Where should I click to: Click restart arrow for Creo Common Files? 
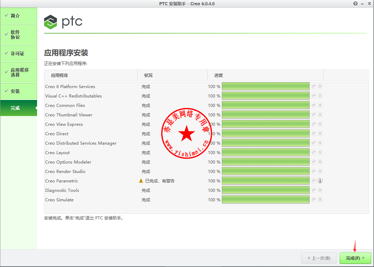pos(314,105)
